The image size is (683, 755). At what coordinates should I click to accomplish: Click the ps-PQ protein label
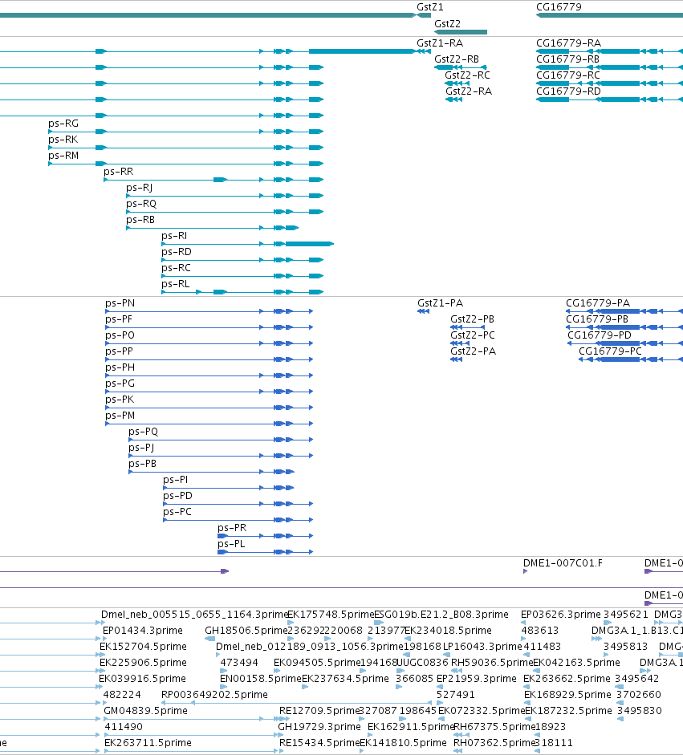143,432
